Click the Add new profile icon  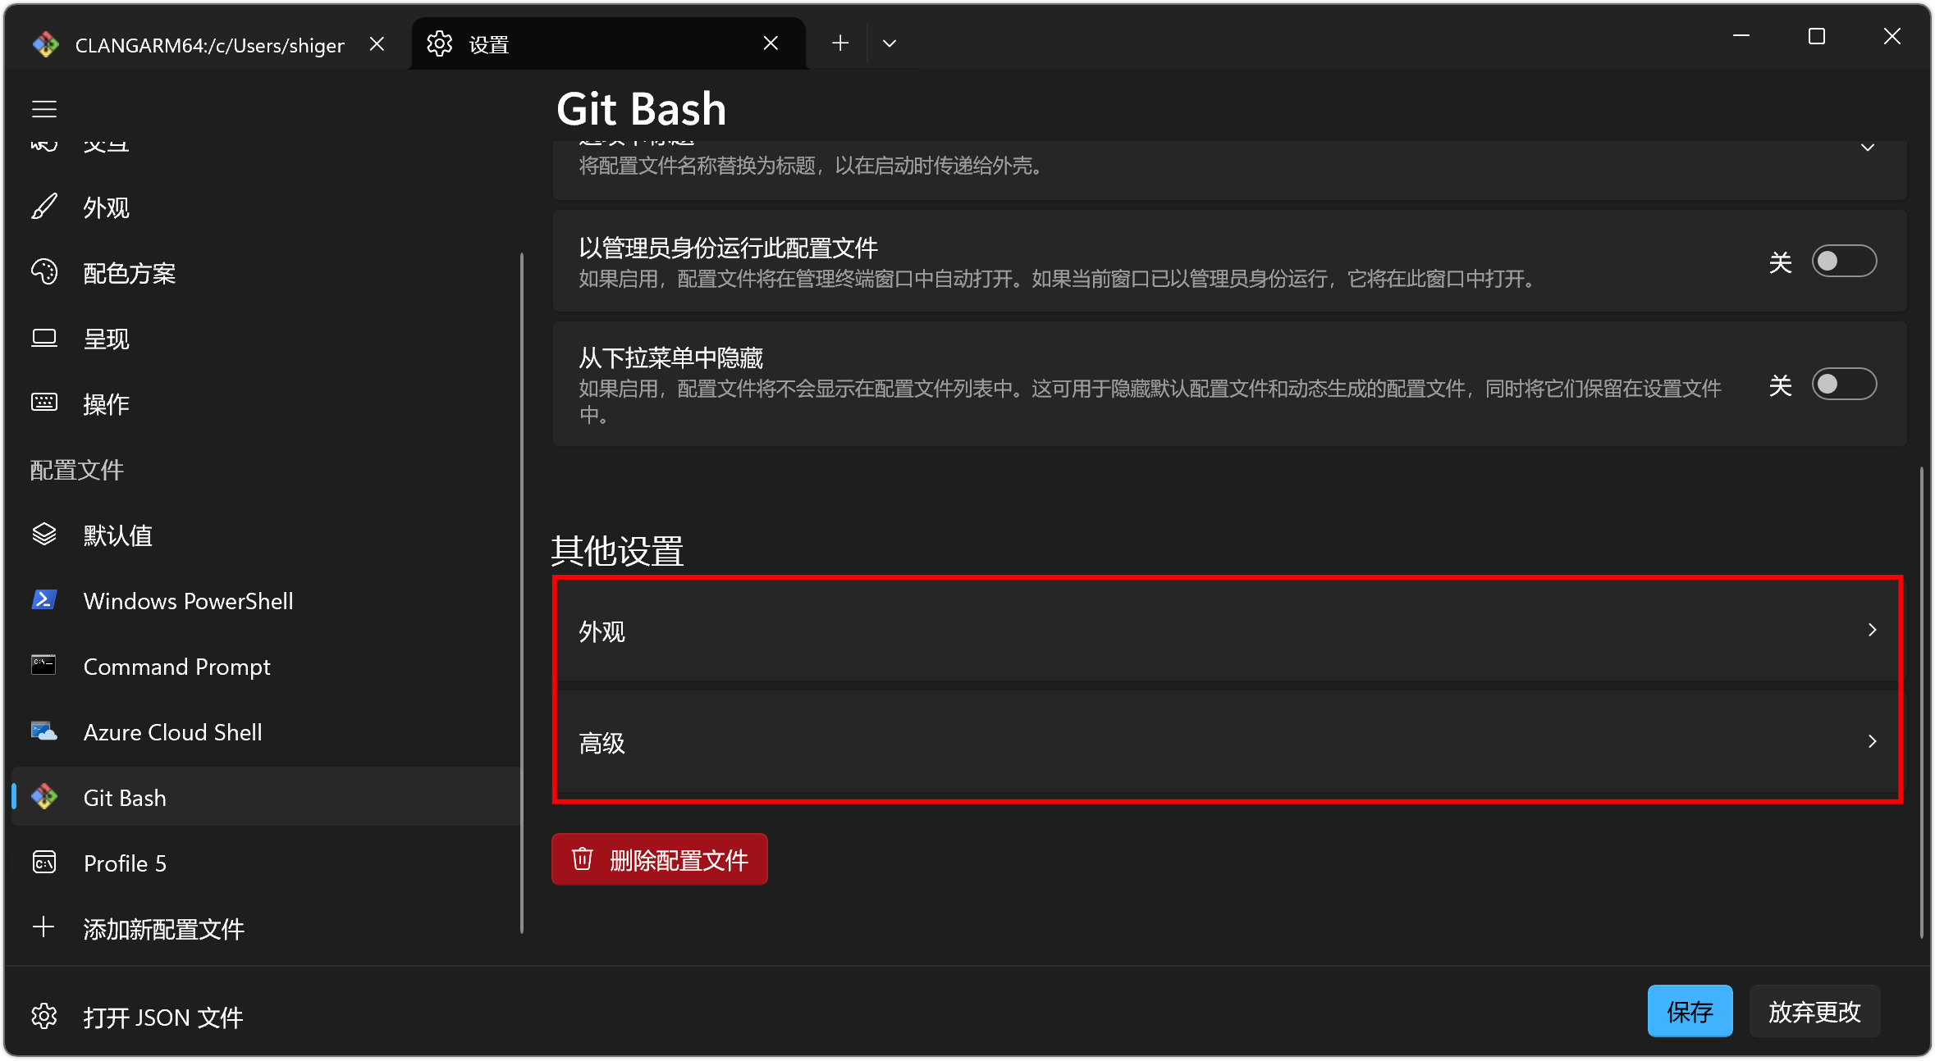tap(43, 929)
